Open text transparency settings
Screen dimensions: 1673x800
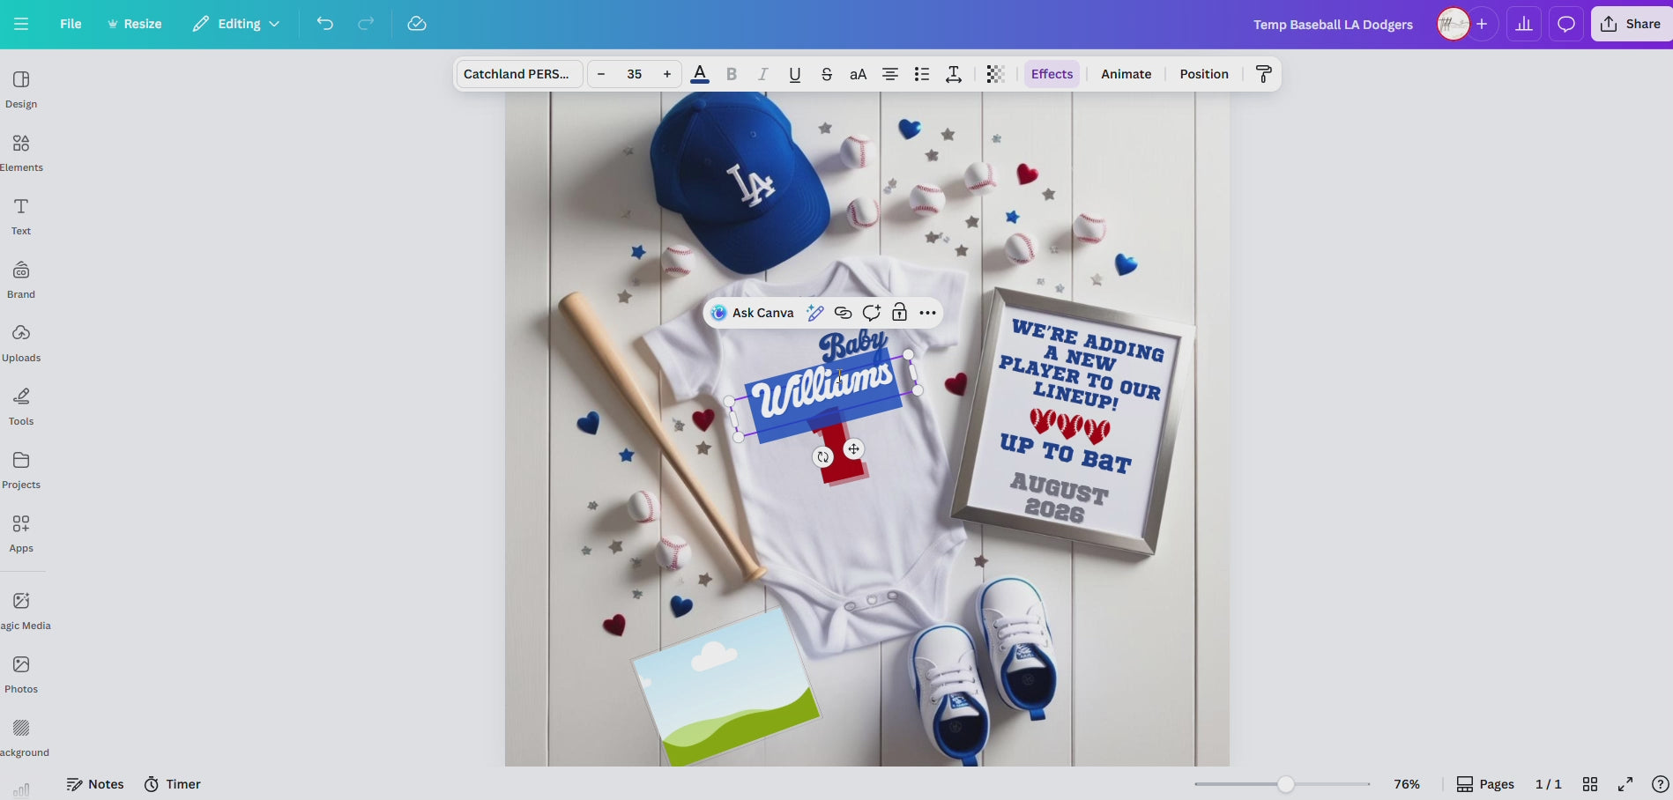tap(995, 74)
